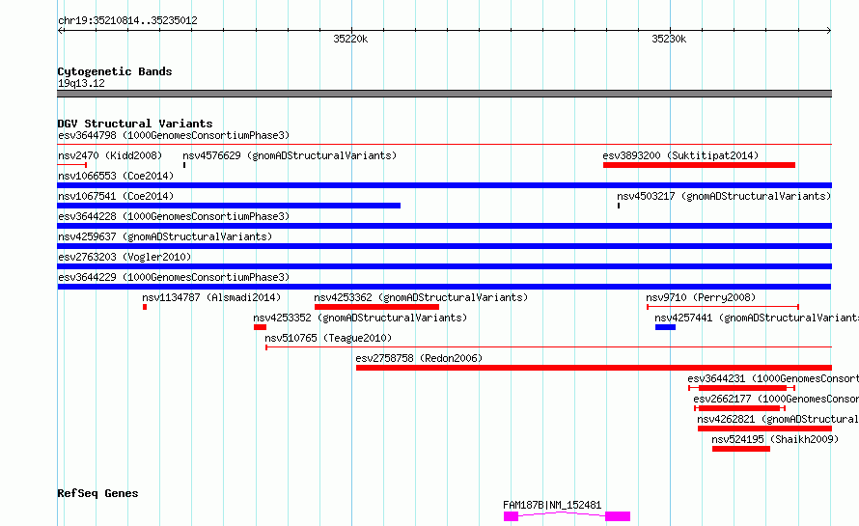Click the thin red nsv9710 Perry2008 line
The width and height of the screenshot is (859, 526).
pyautogui.click(x=723, y=307)
